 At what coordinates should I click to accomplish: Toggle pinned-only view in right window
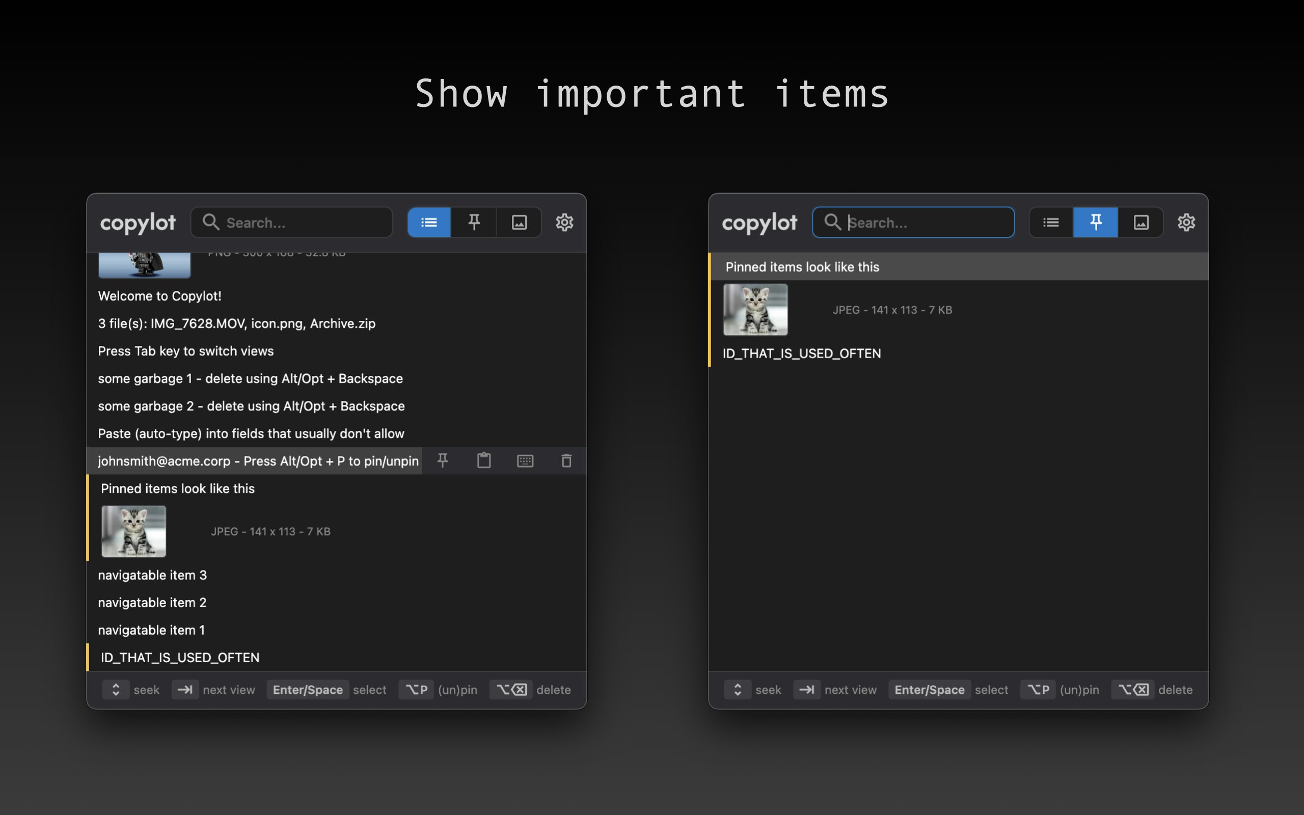[x=1096, y=222]
